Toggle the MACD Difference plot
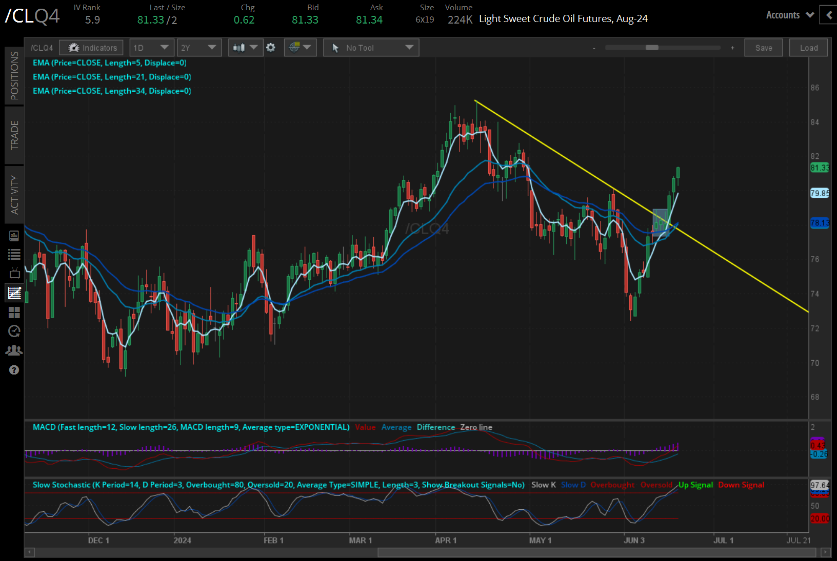The width and height of the screenshot is (837, 561). coord(435,427)
